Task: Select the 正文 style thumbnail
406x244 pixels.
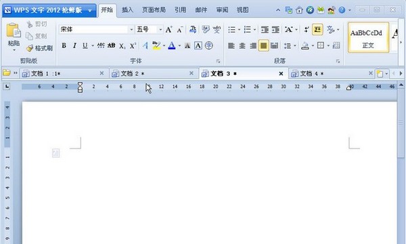Action: pyautogui.click(x=368, y=37)
